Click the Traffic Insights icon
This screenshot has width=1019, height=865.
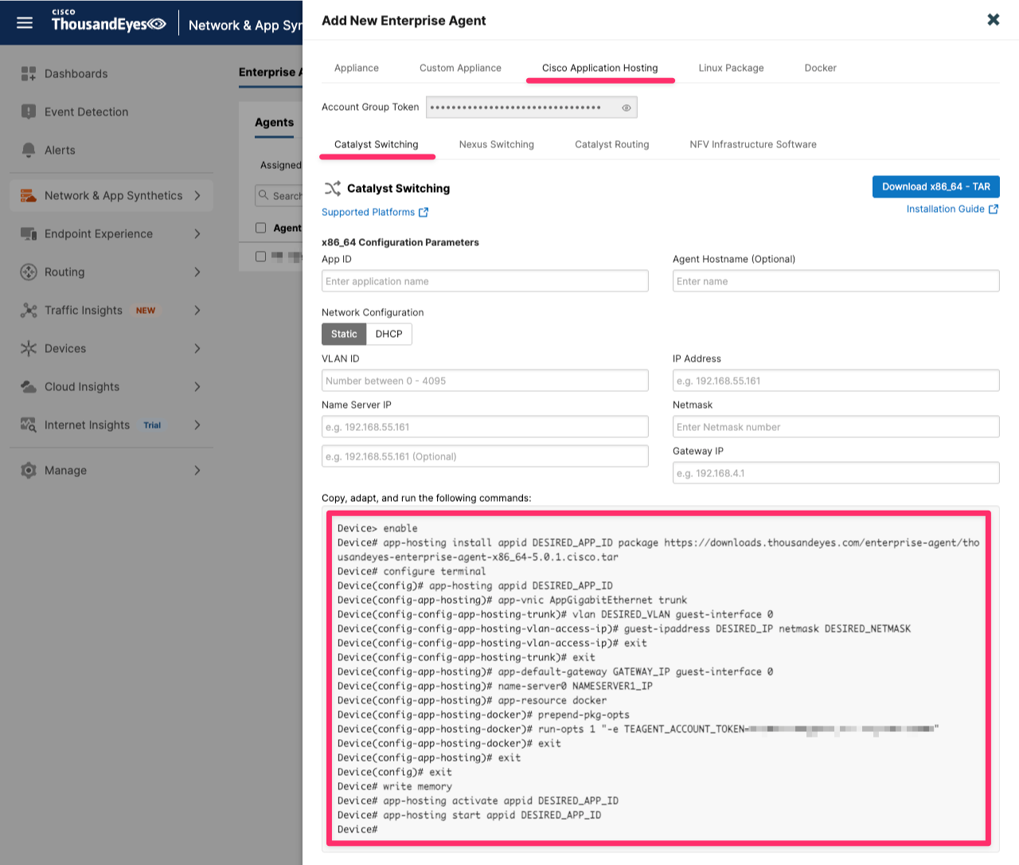click(x=29, y=310)
